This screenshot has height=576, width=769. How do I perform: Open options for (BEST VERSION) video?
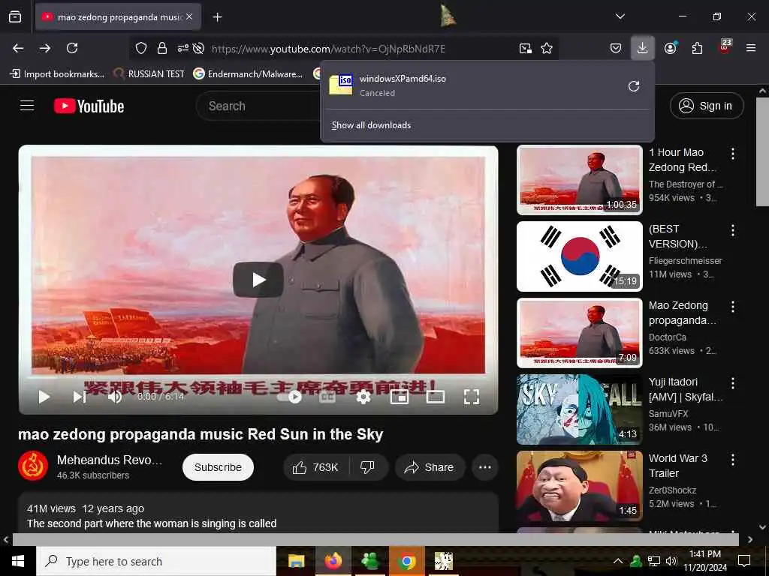(x=733, y=230)
